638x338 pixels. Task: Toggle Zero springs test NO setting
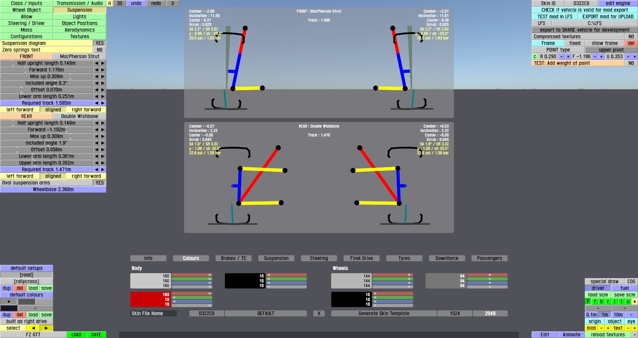(x=100, y=50)
